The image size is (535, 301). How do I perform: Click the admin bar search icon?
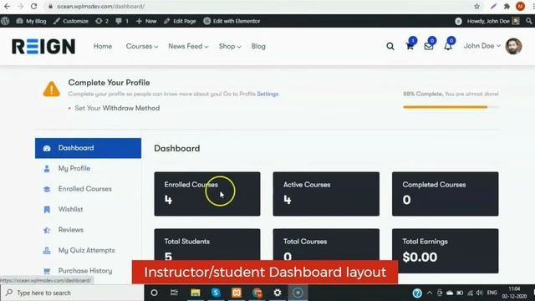click(x=529, y=21)
